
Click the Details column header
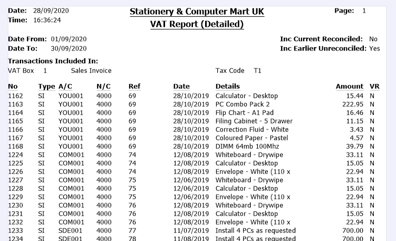point(228,86)
